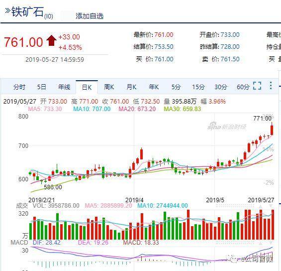Screen dimensions: 281x271
Task: Open the 年K chart tab
Action: click(x=154, y=87)
